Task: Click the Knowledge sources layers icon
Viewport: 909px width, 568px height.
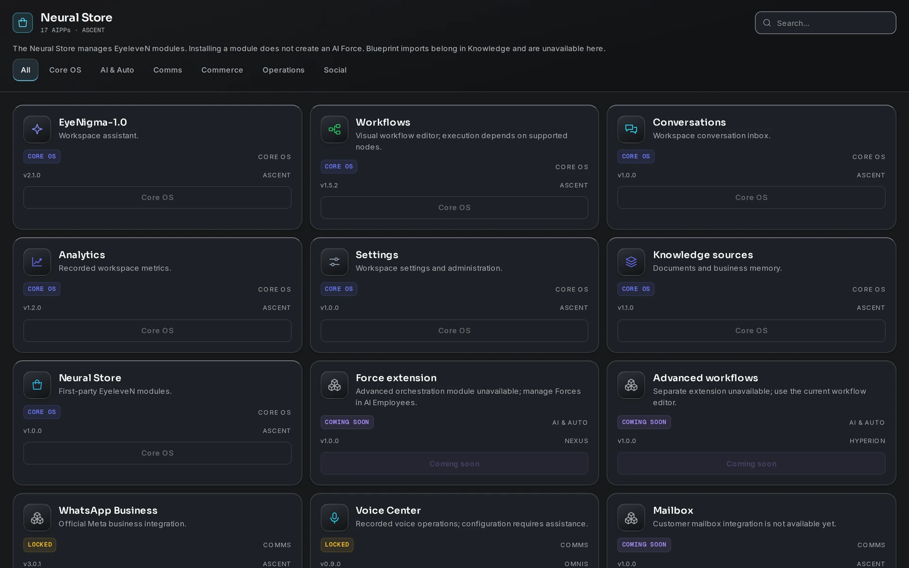Action: coord(631,262)
